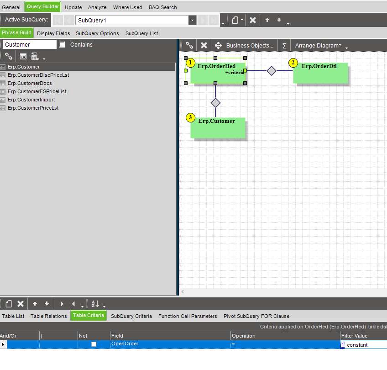This screenshot has width=387, height=370.
Task: Go to last subquery navigation arrow
Action: [x=214, y=20]
